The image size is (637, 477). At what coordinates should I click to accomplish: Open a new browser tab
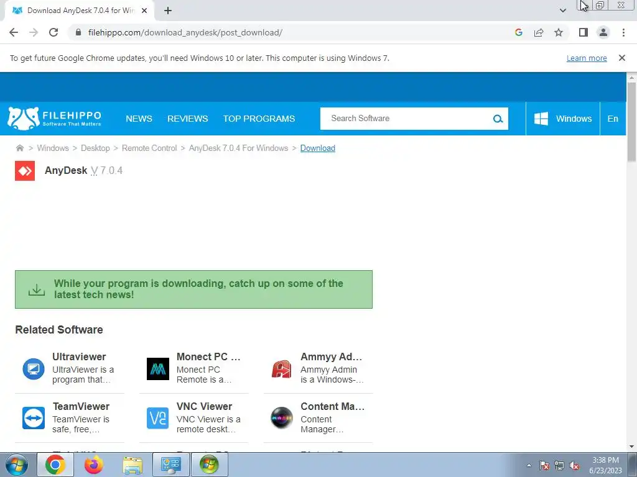pyautogui.click(x=168, y=11)
